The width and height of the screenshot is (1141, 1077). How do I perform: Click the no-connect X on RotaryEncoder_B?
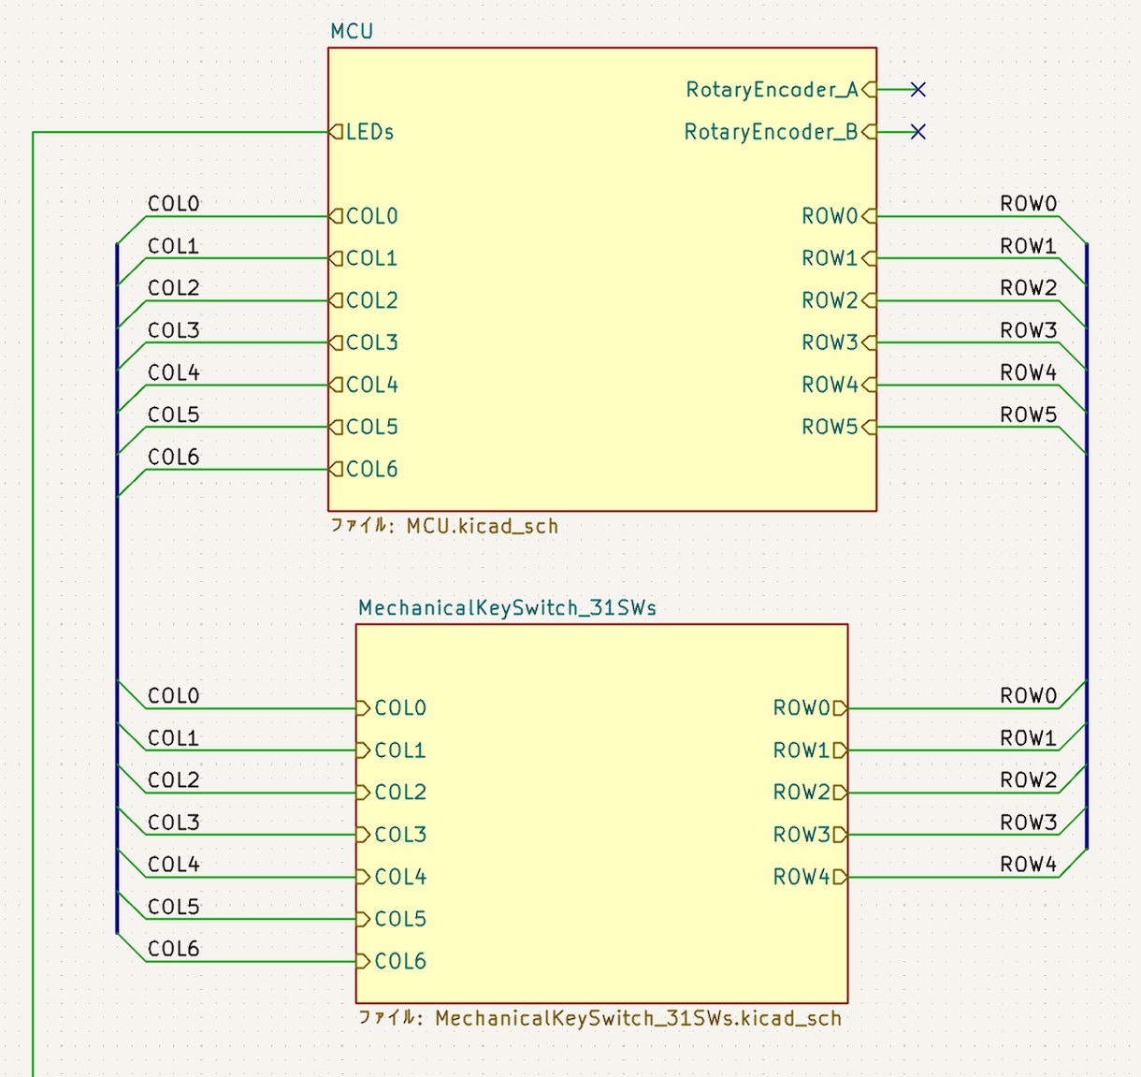pos(917,132)
